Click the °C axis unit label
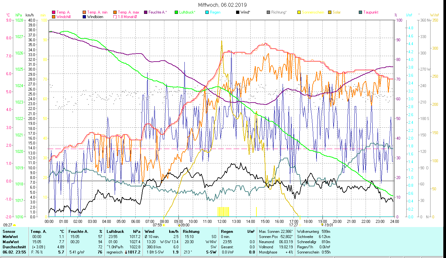This screenshot has width=446, height=258. tap(8, 15)
